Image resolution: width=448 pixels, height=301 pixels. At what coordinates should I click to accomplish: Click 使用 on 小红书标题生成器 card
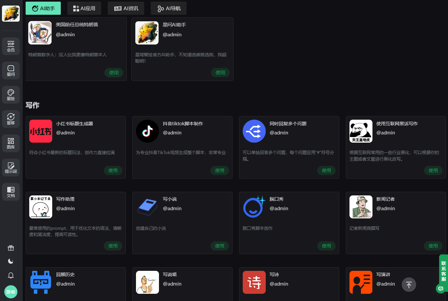coord(113,171)
